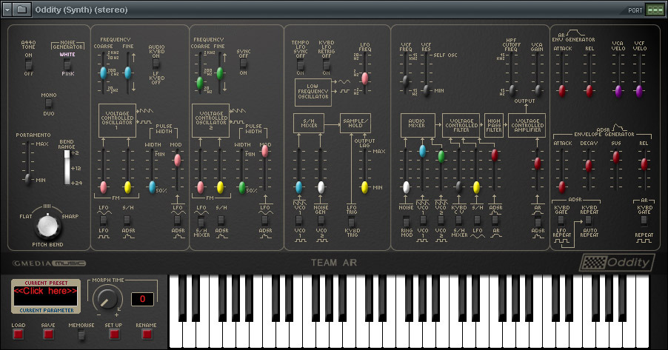The height and width of the screenshot is (350, 668).
Task: Open the plugin dropdown arrow in title bar
Action: pyautogui.click(x=7, y=10)
